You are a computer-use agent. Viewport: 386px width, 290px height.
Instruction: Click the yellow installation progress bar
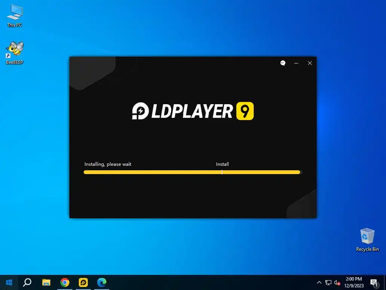point(193,172)
